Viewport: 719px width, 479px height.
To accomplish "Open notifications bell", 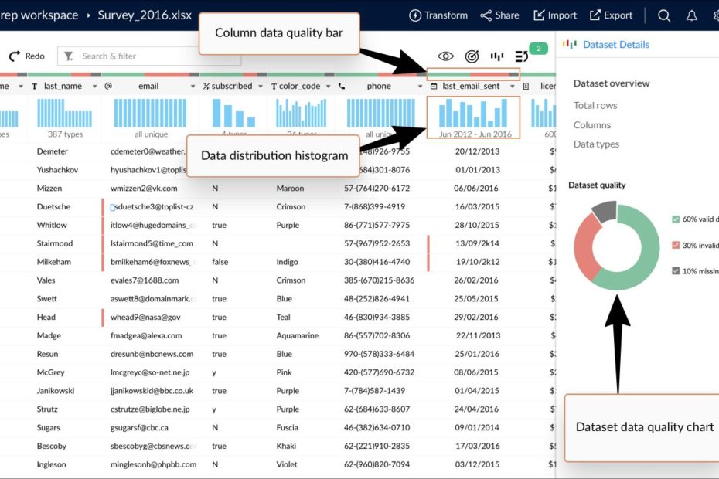I will (x=691, y=15).
